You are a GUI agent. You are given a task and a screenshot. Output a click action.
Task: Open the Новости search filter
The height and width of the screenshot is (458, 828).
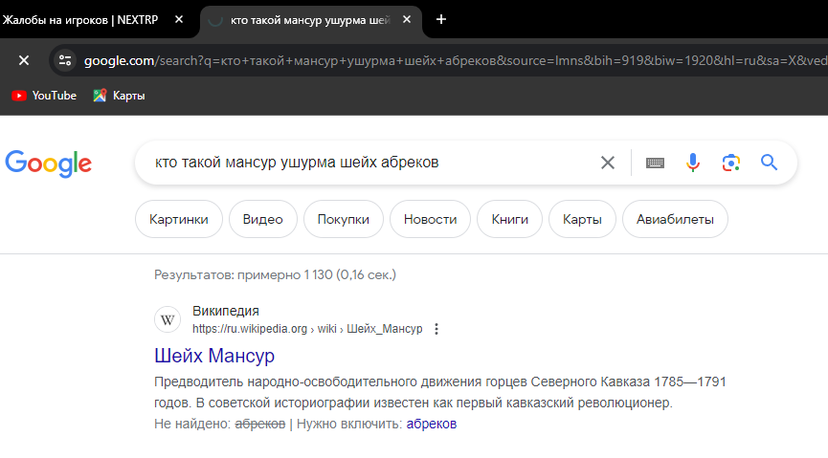tap(430, 219)
